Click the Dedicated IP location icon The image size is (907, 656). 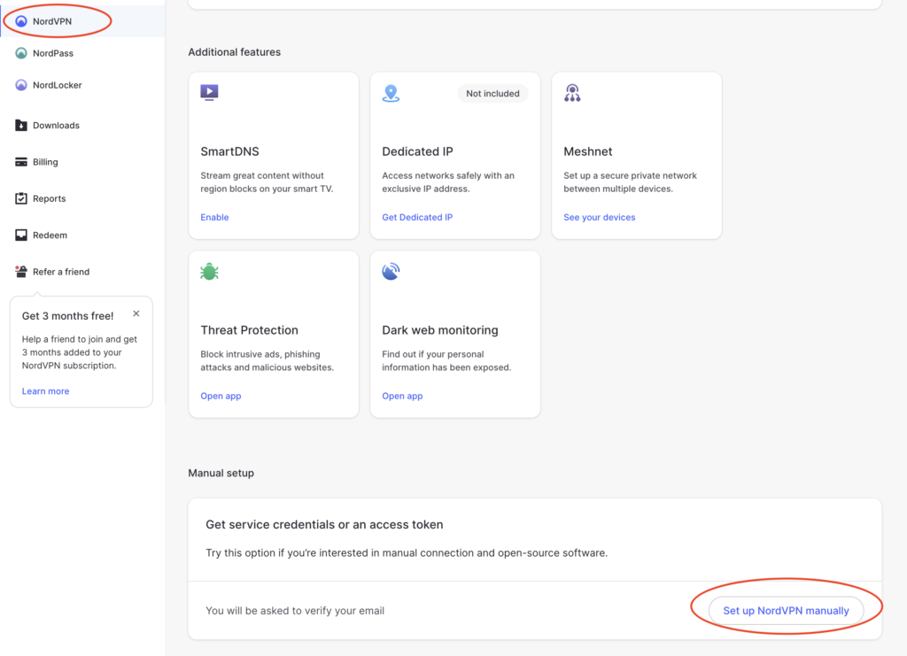(x=391, y=93)
